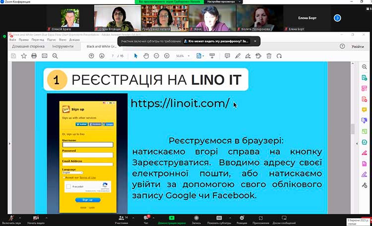Open search tools magnifier in right pane
This screenshot has width=372, height=226.
(365, 67)
